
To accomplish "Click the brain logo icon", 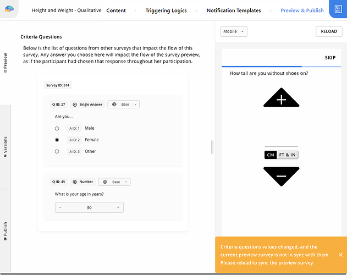I will click(9, 9).
